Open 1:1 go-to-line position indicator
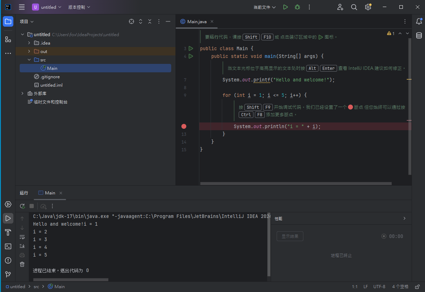The width and height of the screenshot is (425, 292). 355,287
